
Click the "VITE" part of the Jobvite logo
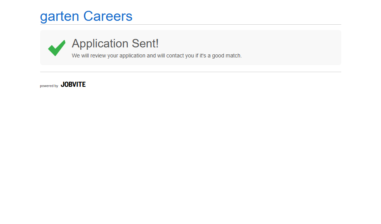[x=79, y=84]
